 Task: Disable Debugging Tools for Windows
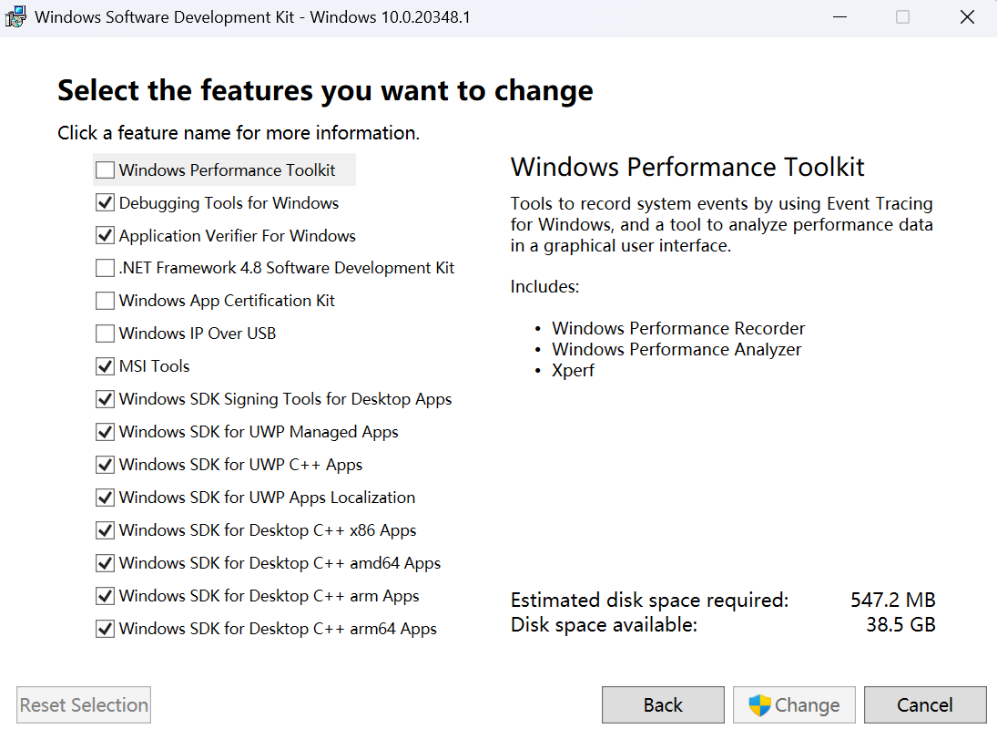[x=105, y=202]
